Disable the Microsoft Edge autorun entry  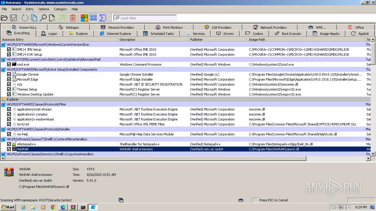pos(9,79)
